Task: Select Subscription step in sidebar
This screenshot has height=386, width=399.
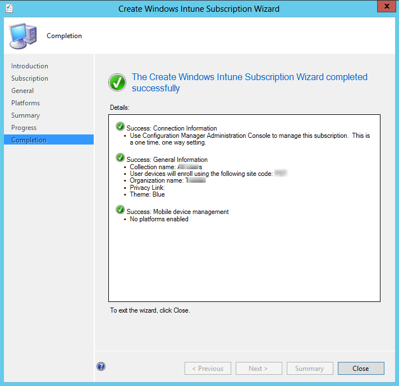Action: pyautogui.click(x=30, y=78)
